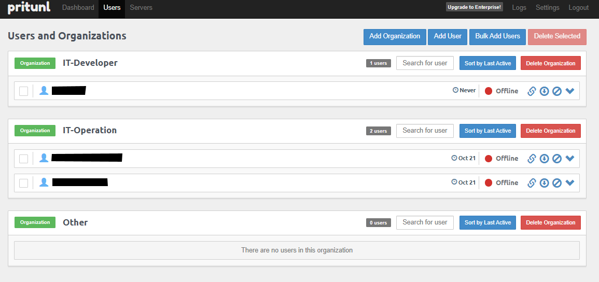
Task: Click the pritunl logo
Action: pos(29,8)
